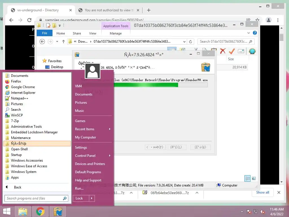Image resolution: width=289 pixels, height=217 pixels.
Task: Click the (Q) cancel button in installer
Action: point(200,147)
